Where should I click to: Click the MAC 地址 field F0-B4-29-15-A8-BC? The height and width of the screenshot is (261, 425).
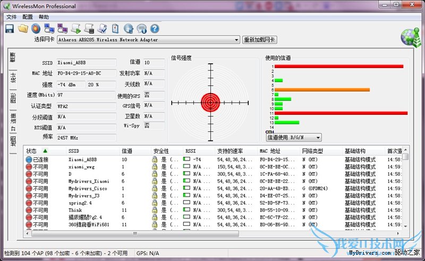click(86, 73)
